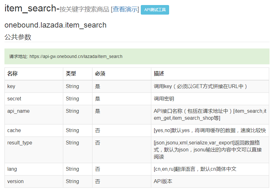Click the 是 required value in api_name row

98,111
